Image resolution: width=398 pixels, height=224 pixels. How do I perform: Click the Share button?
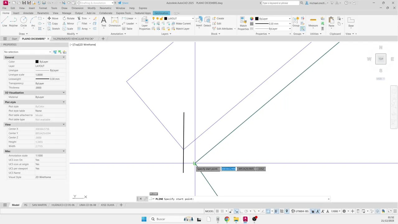point(123,3)
